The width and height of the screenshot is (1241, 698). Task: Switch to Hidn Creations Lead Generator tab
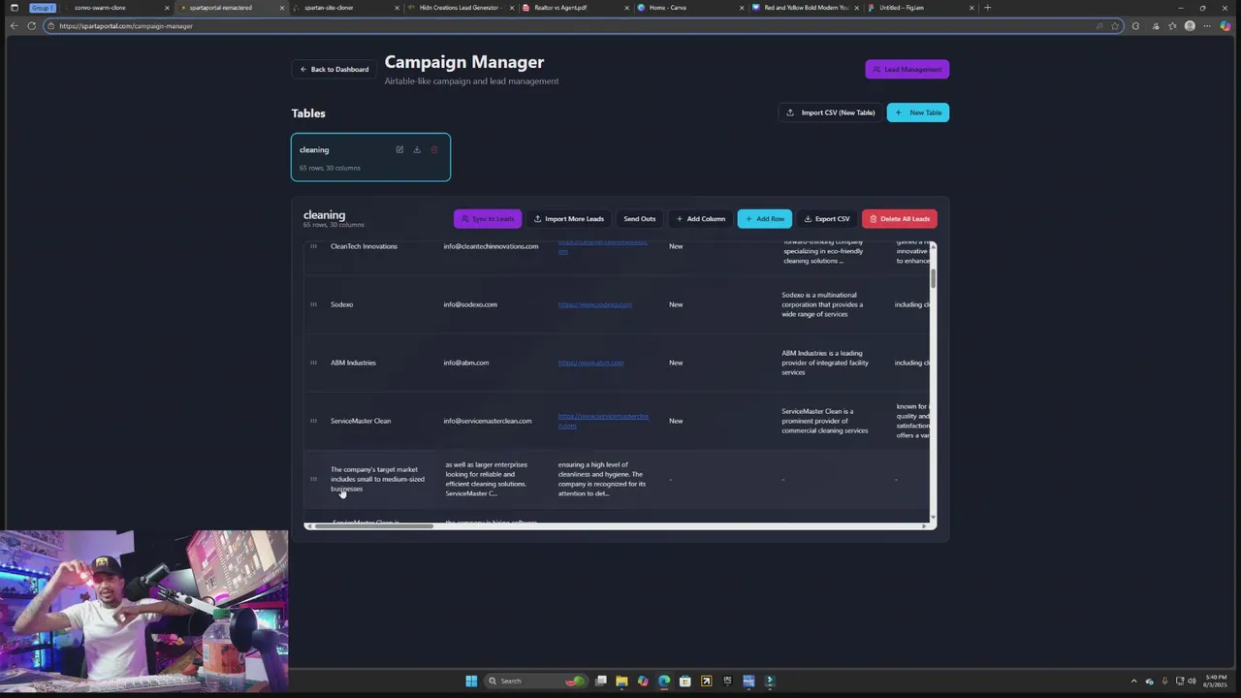pos(460,8)
